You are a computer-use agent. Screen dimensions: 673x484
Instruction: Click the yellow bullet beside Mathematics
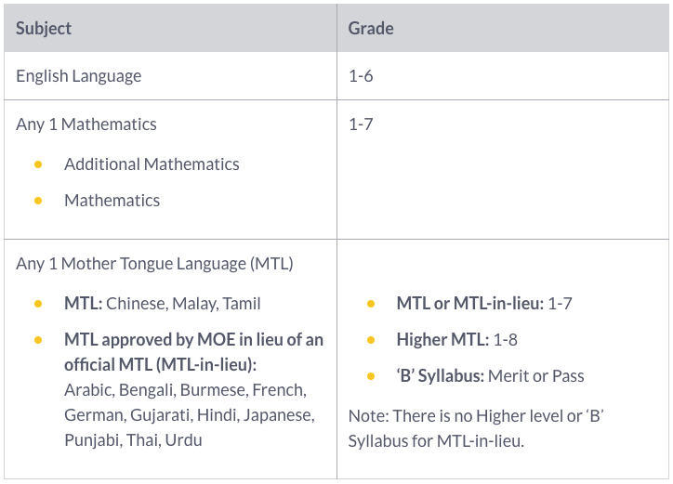click(x=38, y=201)
